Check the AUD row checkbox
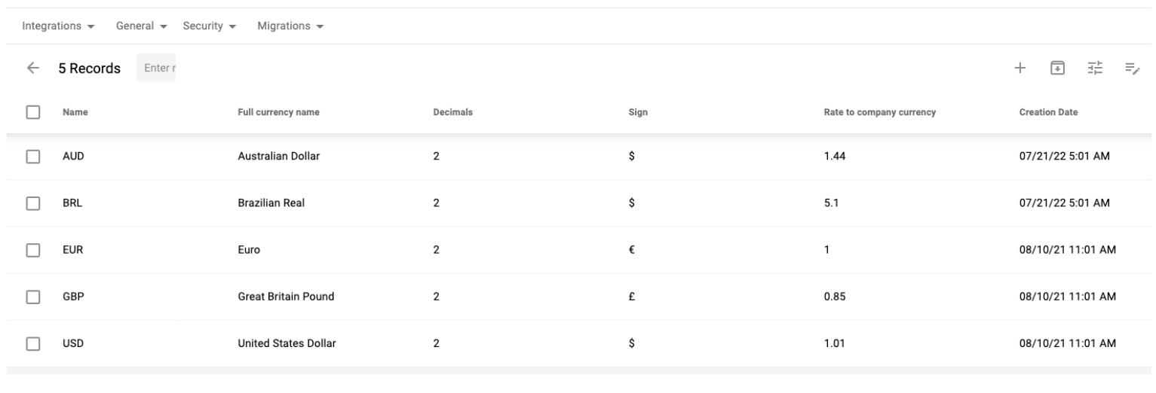1156x393 pixels. pyautogui.click(x=32, y=157)
